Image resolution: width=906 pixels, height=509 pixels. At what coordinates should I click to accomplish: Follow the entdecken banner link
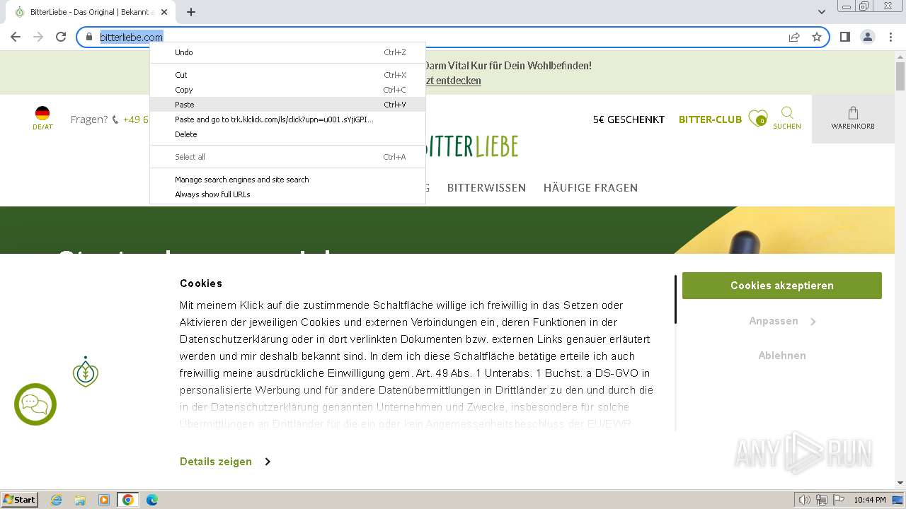[x=453, y=81]
